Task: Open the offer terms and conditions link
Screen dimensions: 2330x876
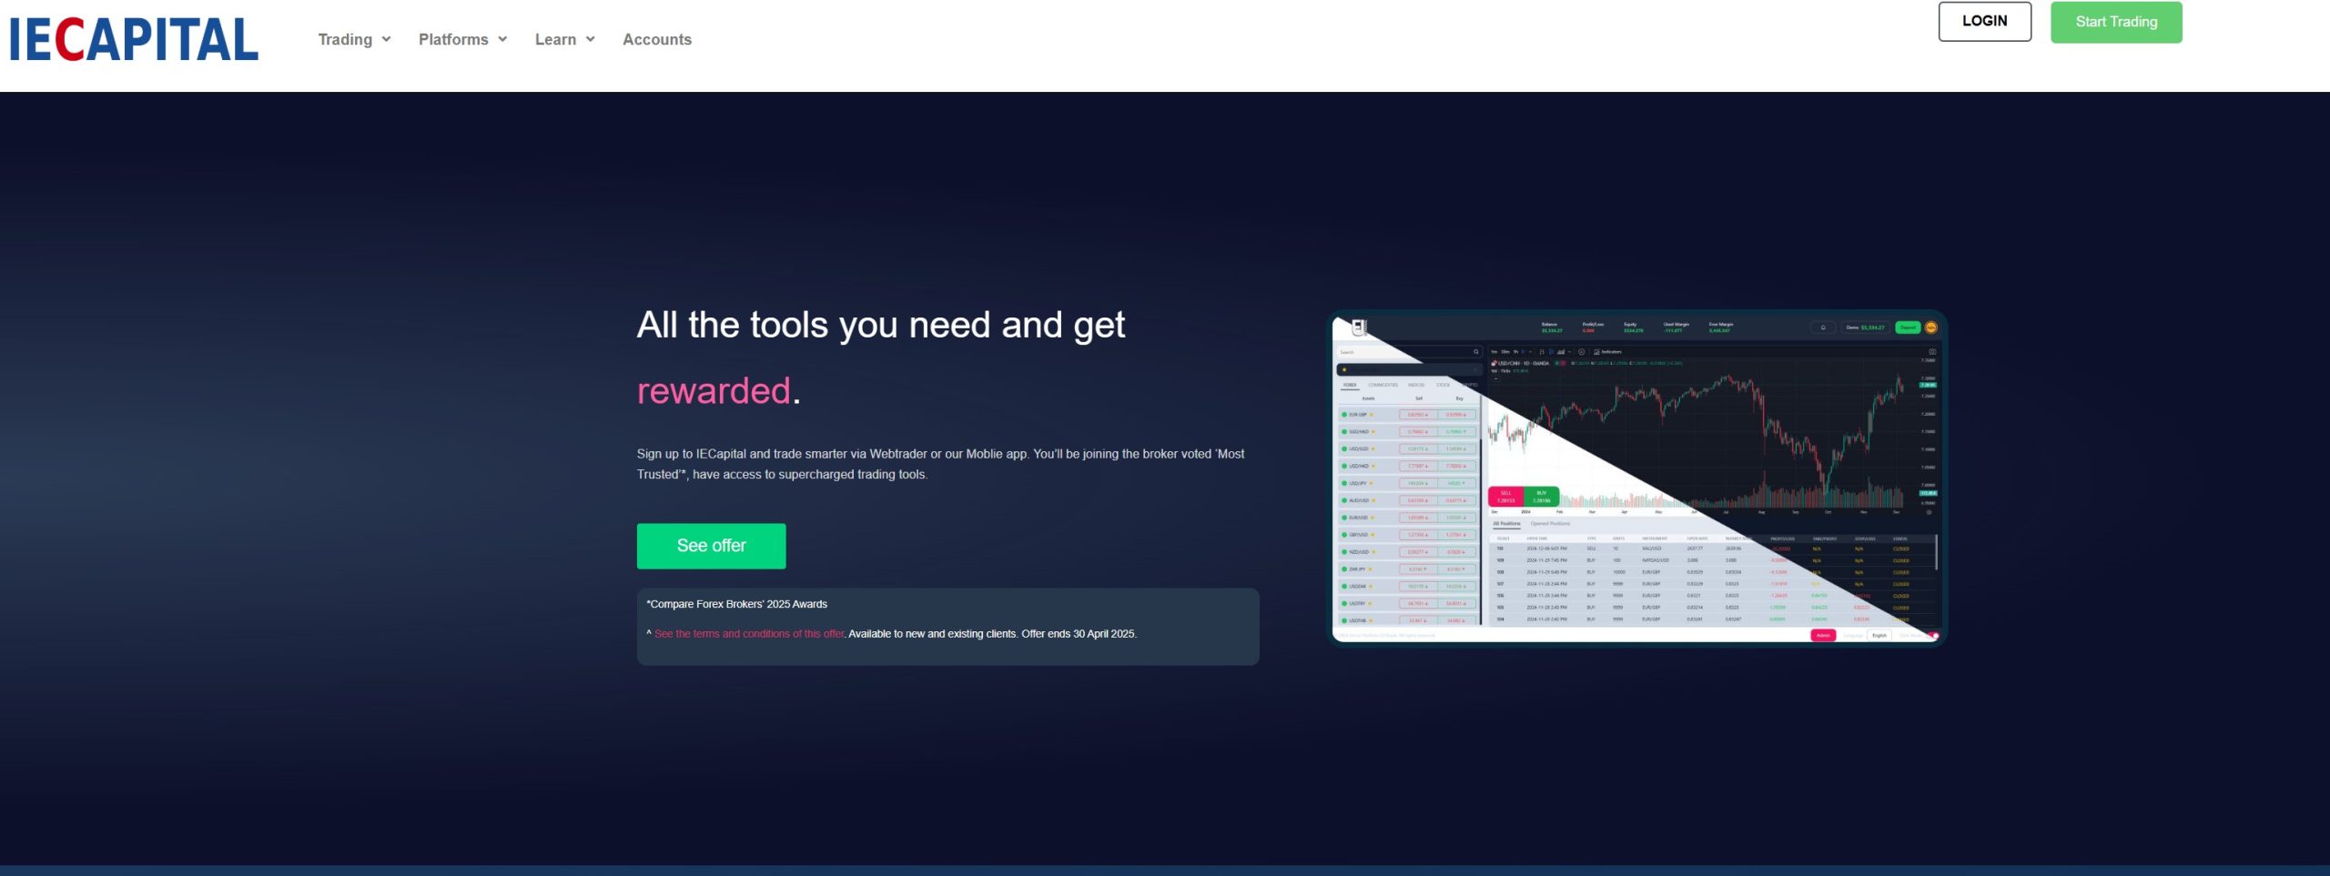Action: point(749,634)
